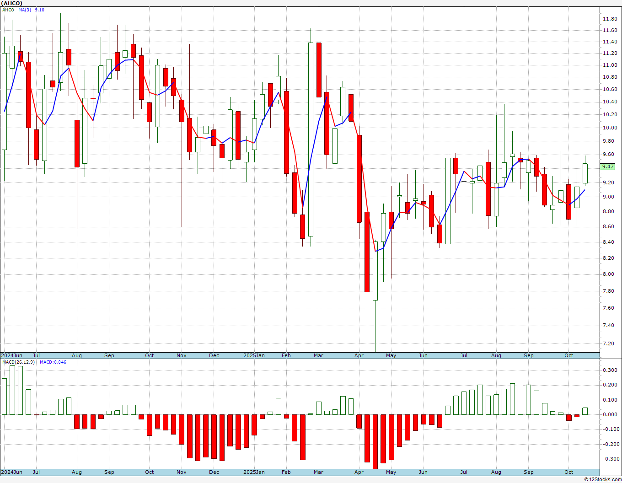The height and width of the screenshot is (483, 622).
Task: Select the tall green late-February candle reaching 11.40
Action: click(x=311, y=140)
